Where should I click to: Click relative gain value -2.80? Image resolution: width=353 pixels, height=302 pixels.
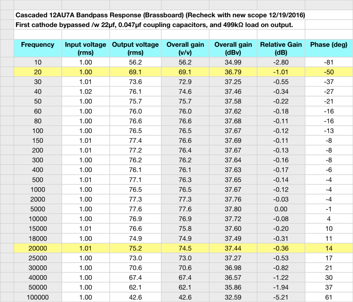tap(281, 62)
